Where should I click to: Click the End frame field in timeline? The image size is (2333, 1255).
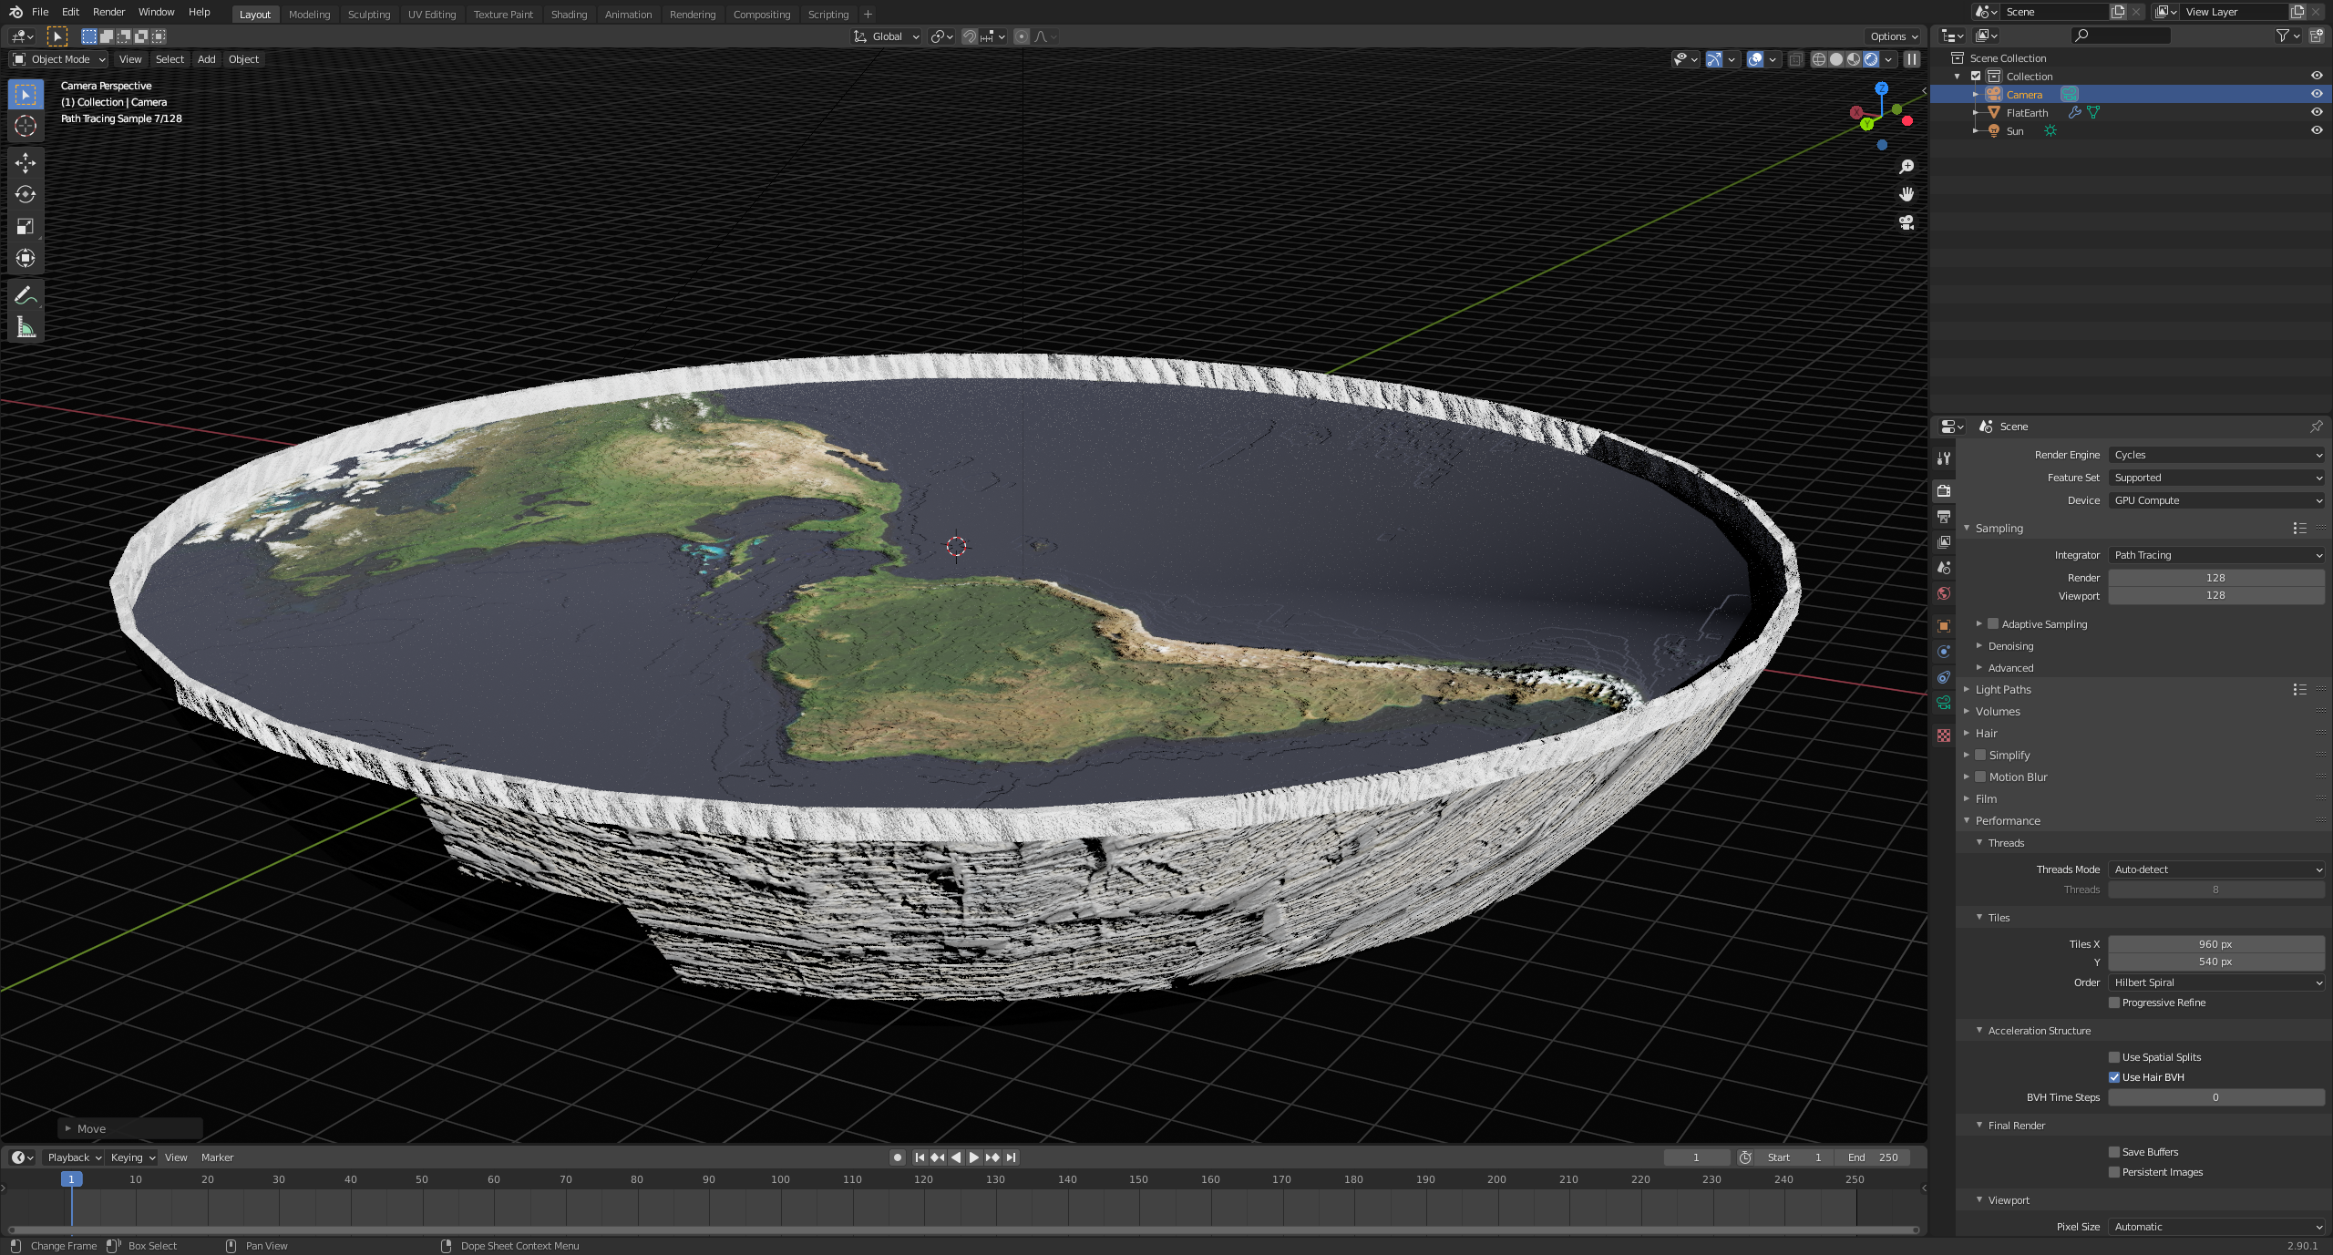[1874, 1157]
